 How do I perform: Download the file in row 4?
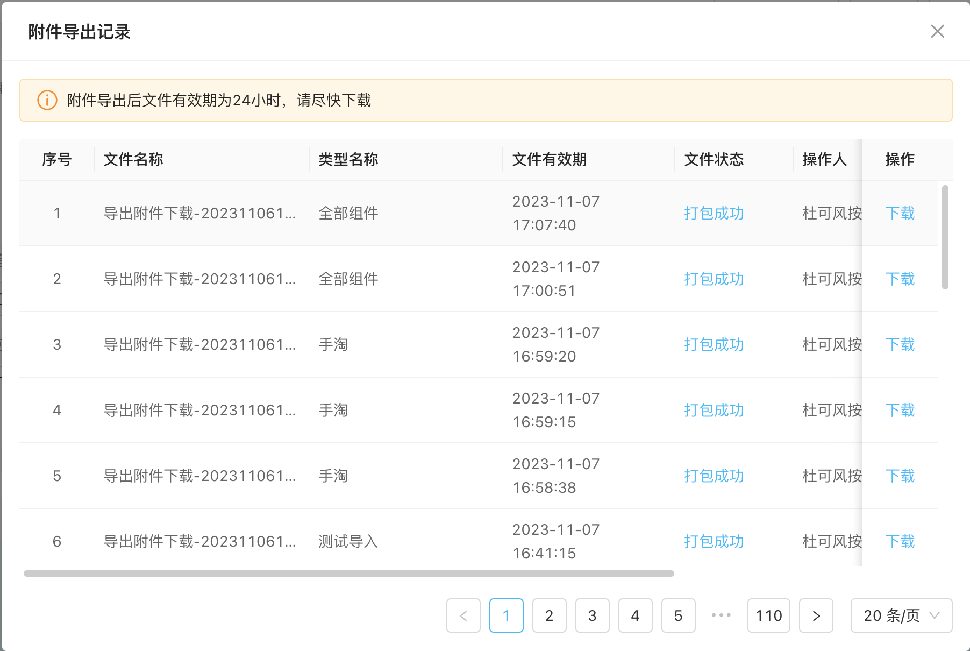click(900, 411)
